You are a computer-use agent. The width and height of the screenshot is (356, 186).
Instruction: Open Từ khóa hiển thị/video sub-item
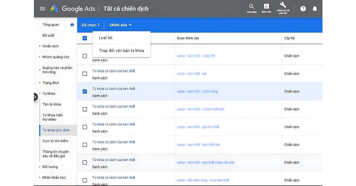[53, 117]
